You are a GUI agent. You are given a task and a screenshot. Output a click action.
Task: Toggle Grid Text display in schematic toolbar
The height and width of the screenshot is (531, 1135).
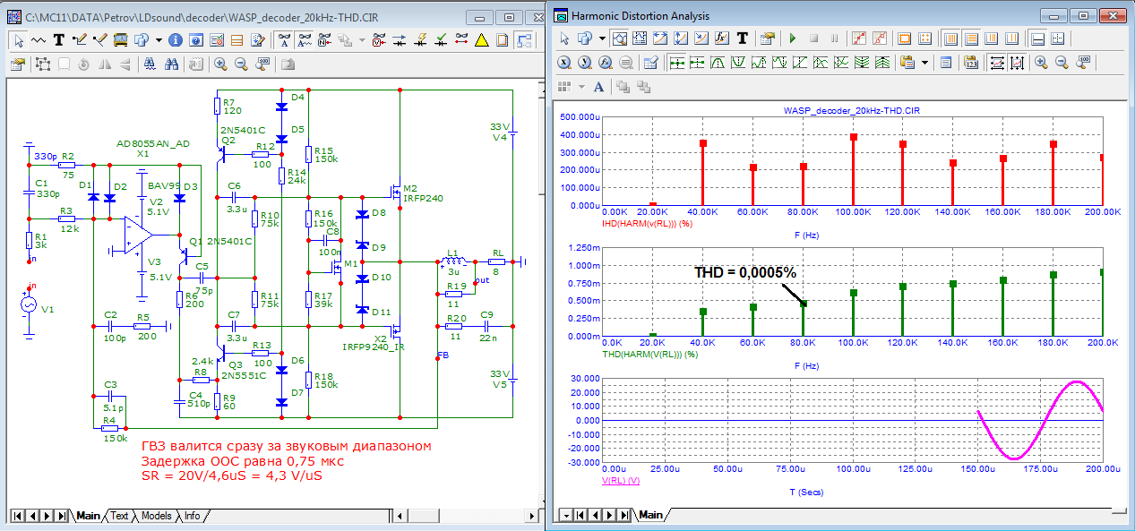click(x=284, y=39)
